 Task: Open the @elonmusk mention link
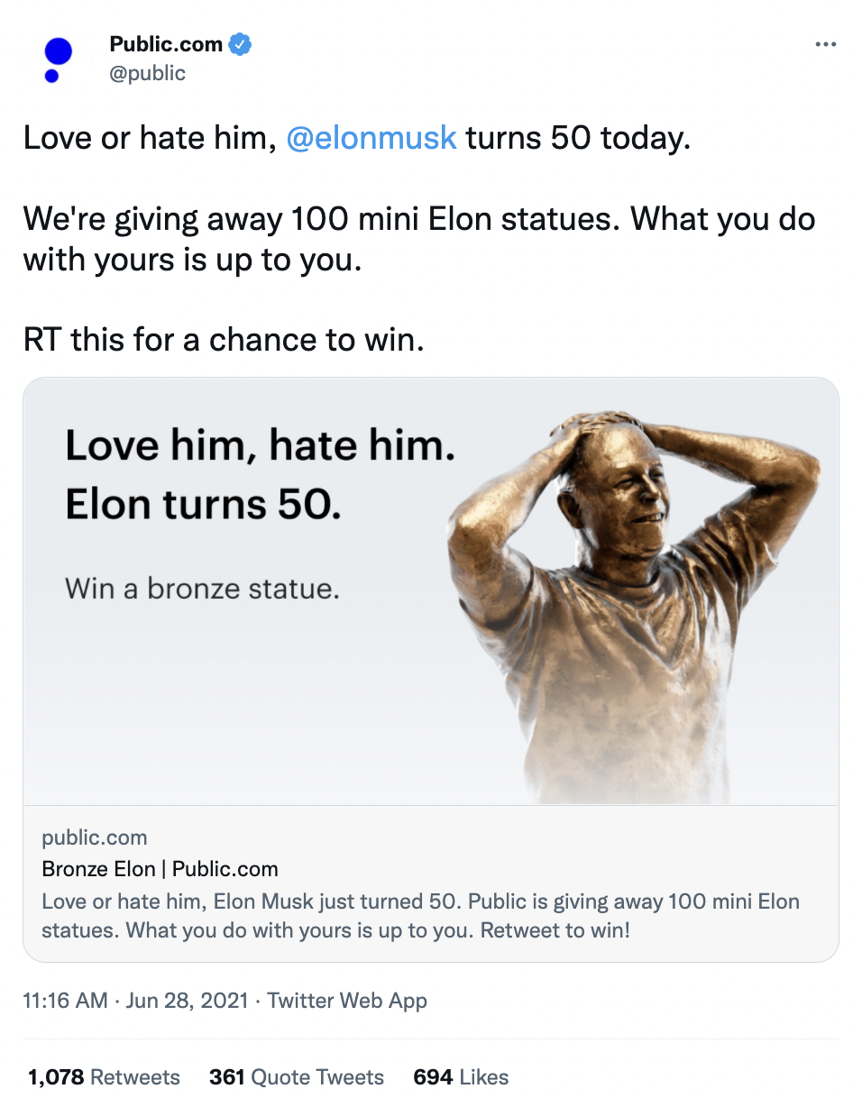pyautogui.click(x=371, y=139)
